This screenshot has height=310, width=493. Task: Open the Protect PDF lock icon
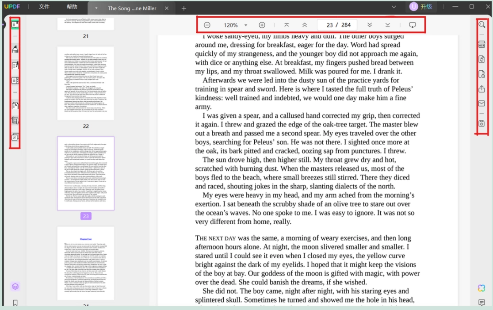[482, 74]
